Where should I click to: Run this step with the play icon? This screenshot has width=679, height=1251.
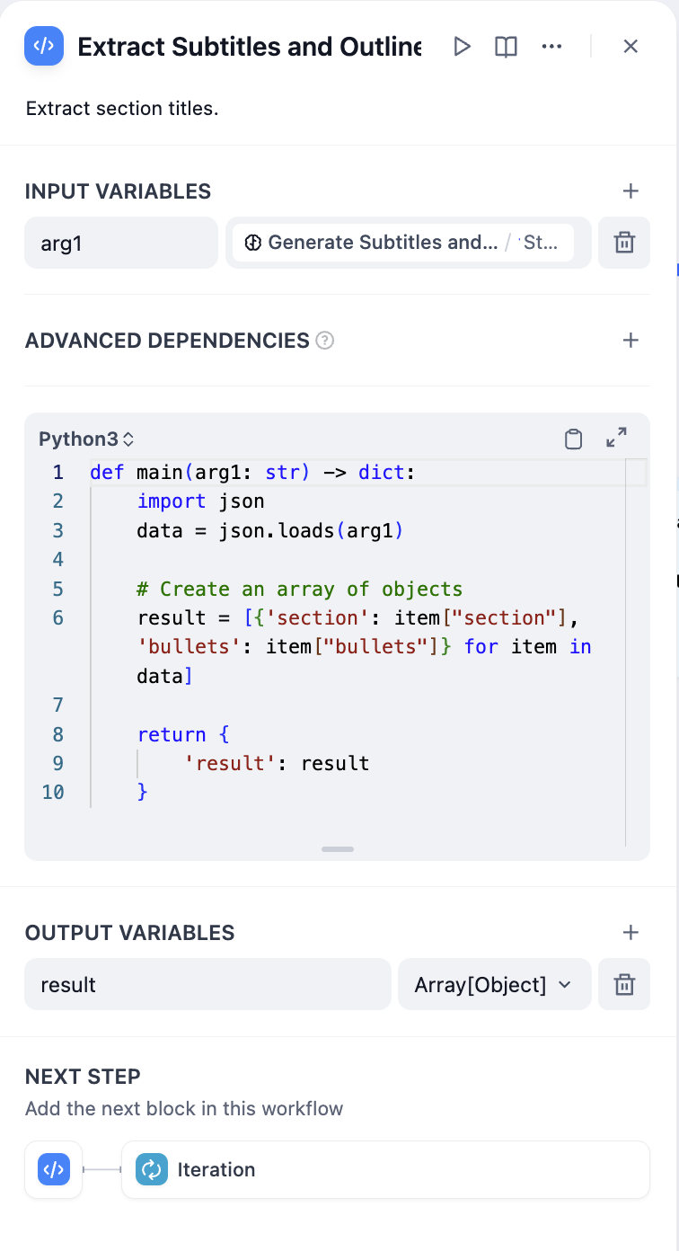click(462, 47)
